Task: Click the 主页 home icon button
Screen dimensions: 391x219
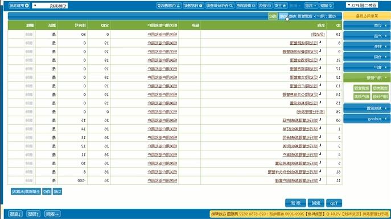Action: pyautogui.click(x=281, y=6)
